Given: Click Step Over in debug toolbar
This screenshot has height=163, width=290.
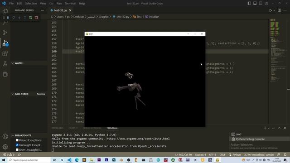Looking at the screenshot, I should pyautogui.click(x=14, y=18).
